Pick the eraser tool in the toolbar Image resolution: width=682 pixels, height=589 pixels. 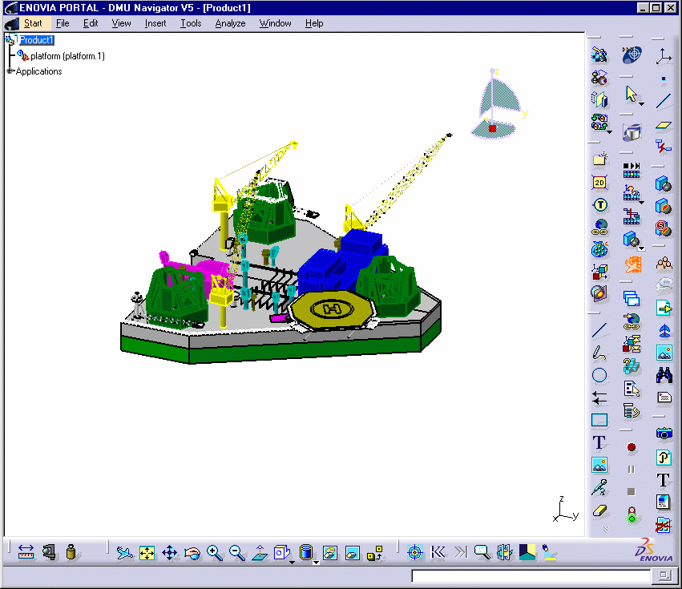coord(599,510)
